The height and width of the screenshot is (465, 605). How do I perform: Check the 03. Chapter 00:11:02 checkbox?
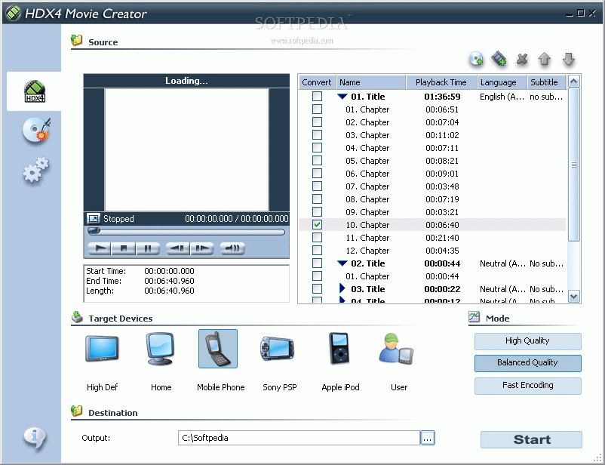(x=317, y=135)
